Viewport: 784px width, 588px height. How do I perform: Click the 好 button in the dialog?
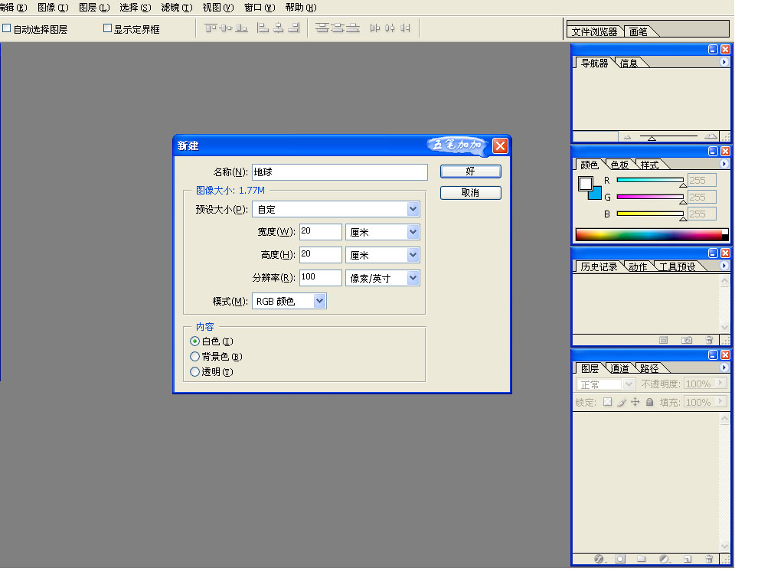tap(471, 171)
